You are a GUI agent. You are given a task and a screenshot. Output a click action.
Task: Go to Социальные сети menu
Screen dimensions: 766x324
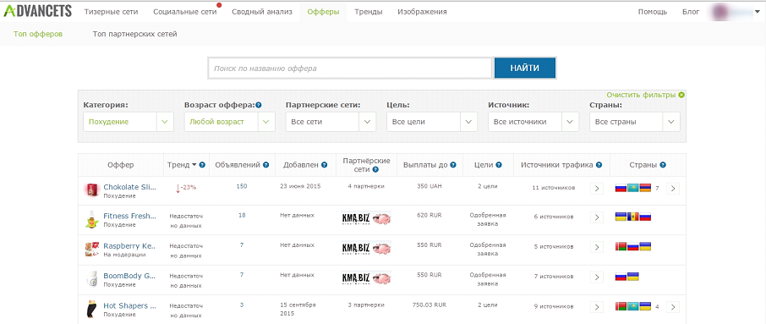pos(184,12)
